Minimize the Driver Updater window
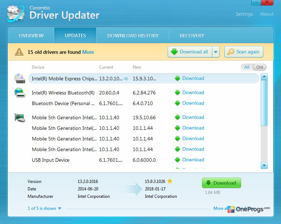The height and width of the screenshot is (224, 281). click(256, 3)
